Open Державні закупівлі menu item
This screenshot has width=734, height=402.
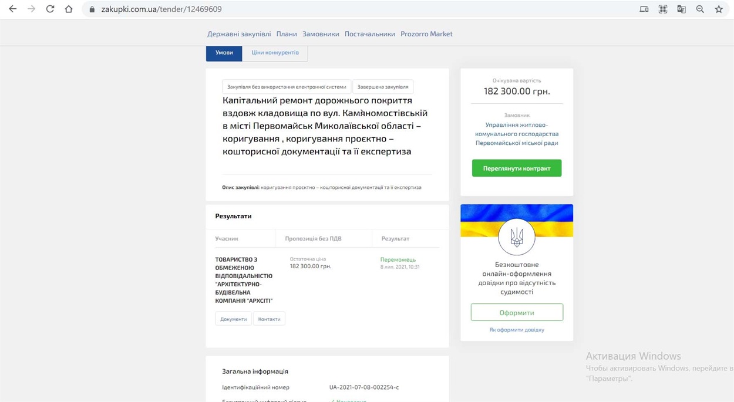tap(239, 34)
